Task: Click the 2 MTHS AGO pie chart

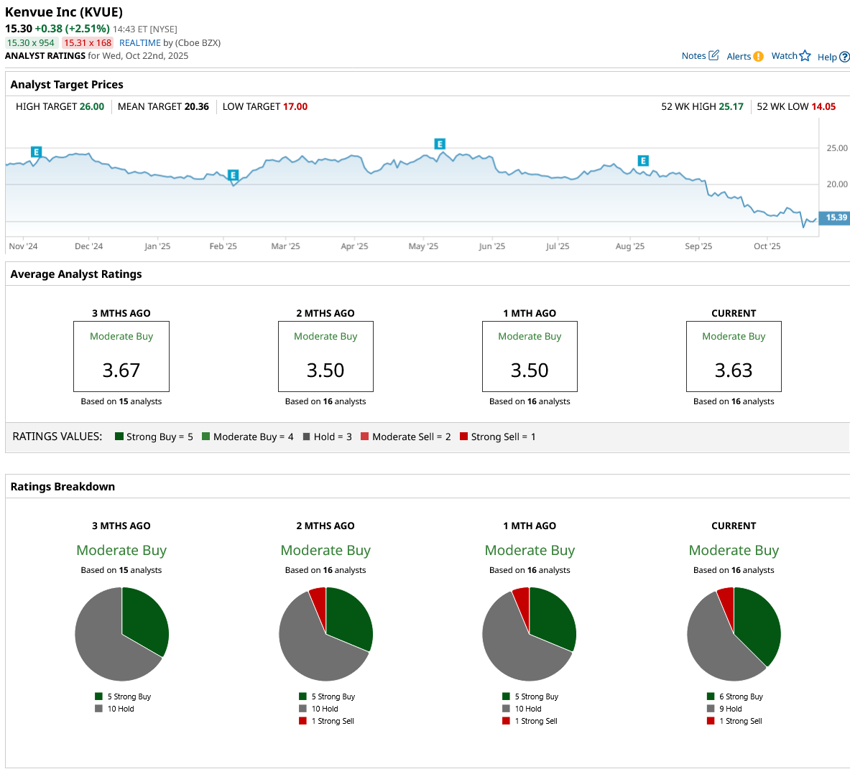Action: (325, 634)
